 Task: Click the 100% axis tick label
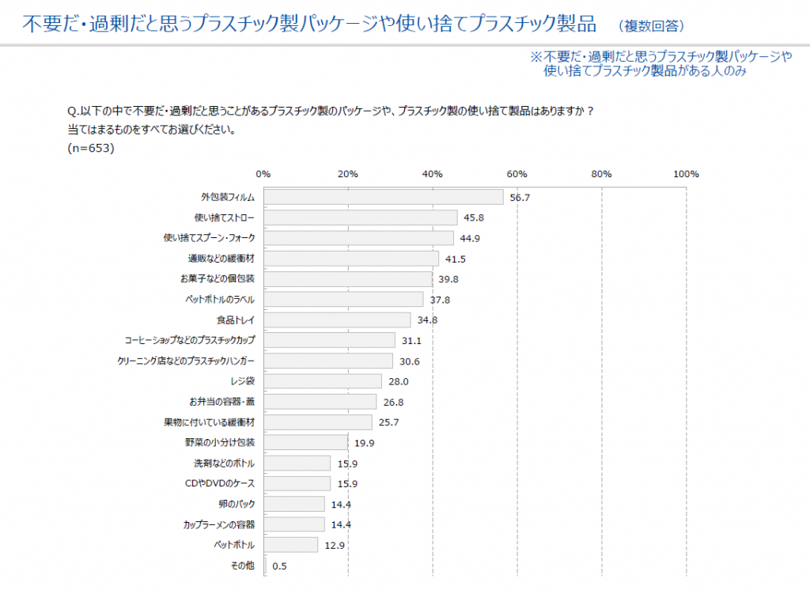[685, 174]
